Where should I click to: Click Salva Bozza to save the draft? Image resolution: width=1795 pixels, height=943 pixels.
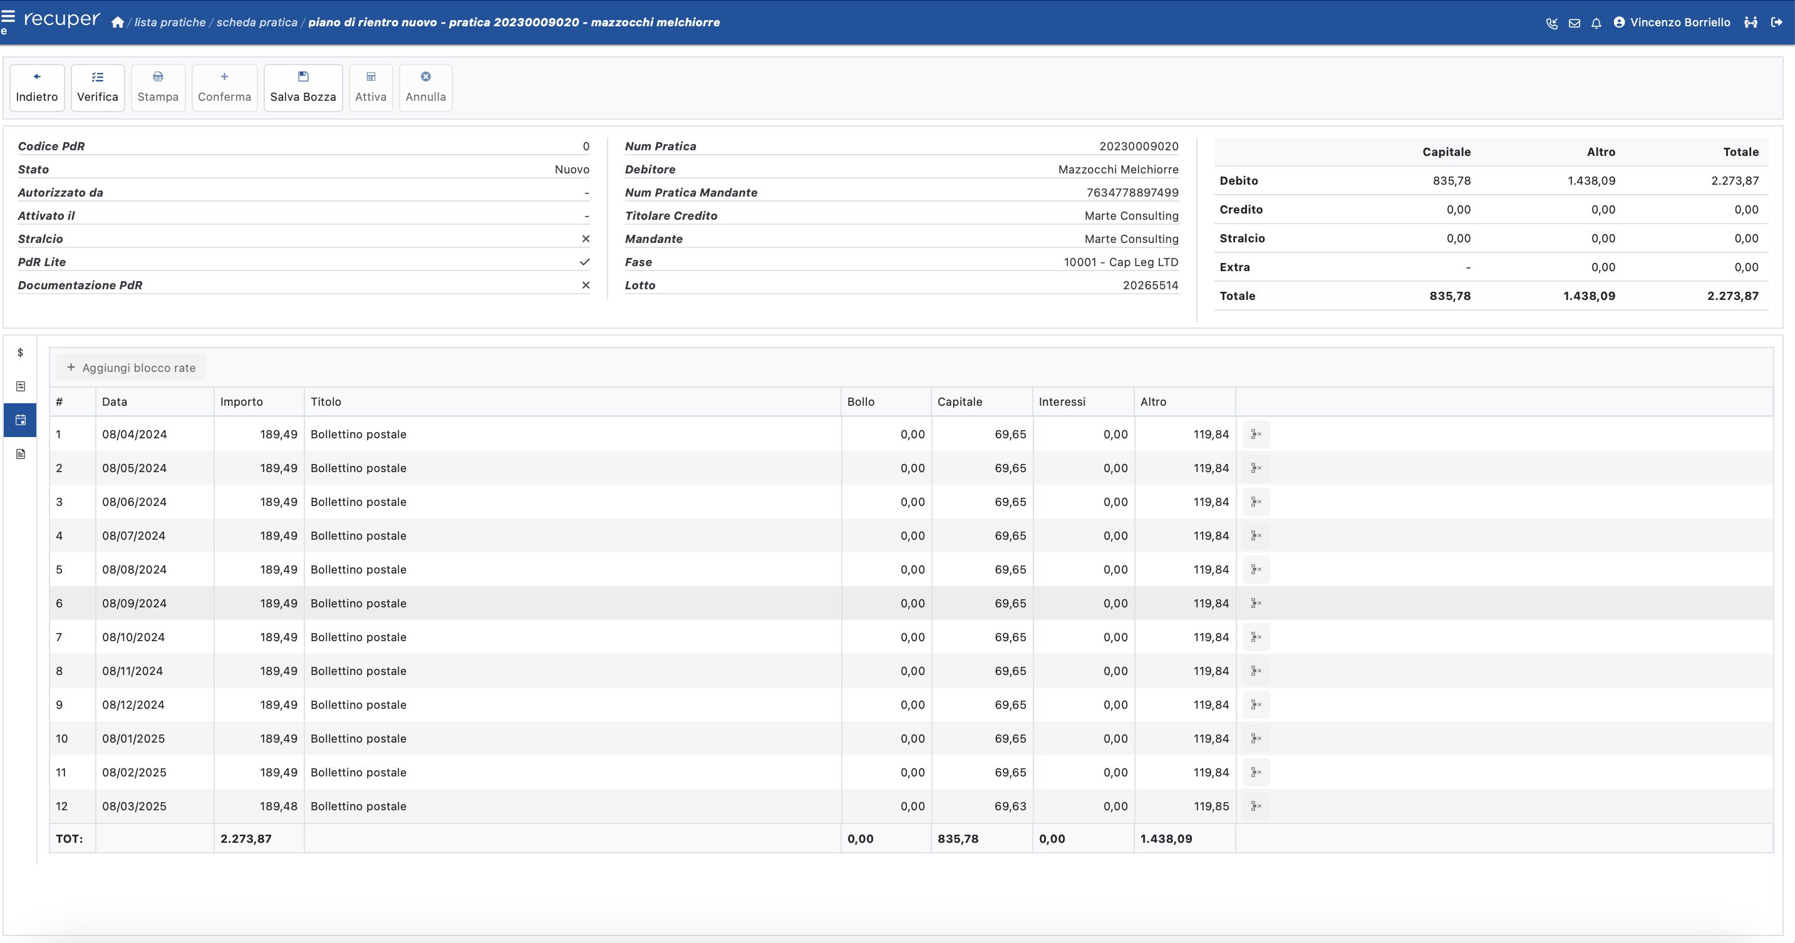click(x=303, y=88)
